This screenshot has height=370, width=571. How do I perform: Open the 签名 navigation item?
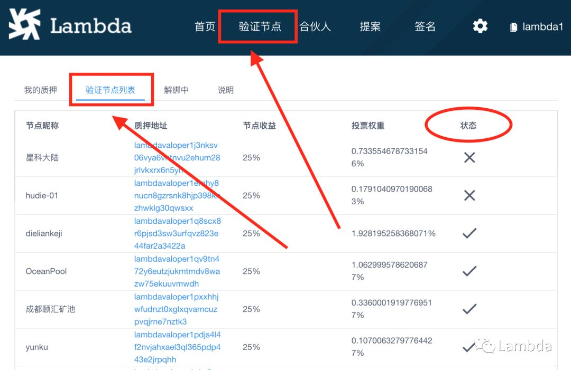click(425, 26)
